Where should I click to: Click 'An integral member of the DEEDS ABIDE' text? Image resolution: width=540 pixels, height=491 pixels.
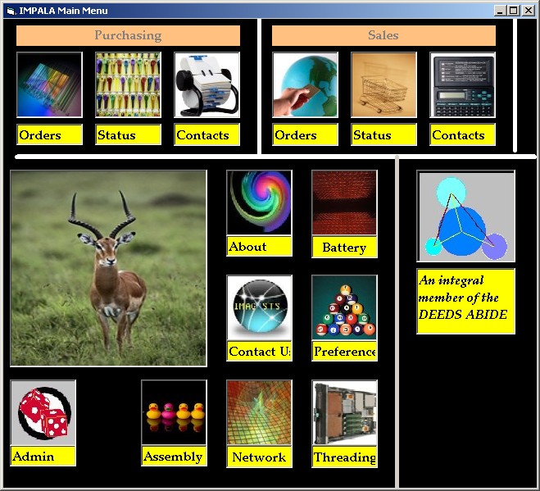[x=466, y=302]
